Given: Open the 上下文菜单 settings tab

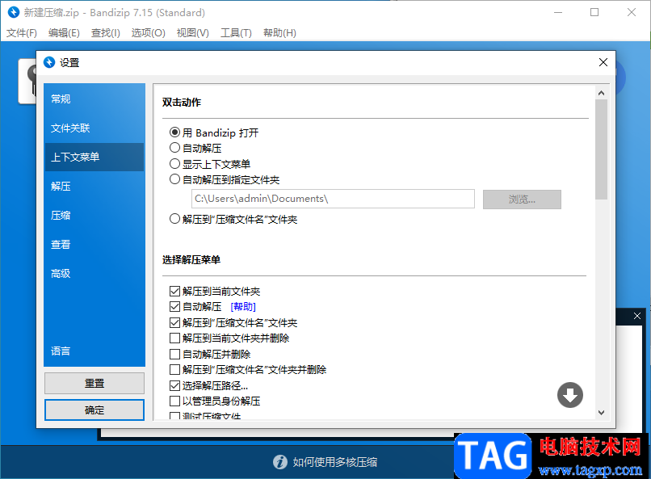Looking at the screenshot, I should (x=94, y=157).
